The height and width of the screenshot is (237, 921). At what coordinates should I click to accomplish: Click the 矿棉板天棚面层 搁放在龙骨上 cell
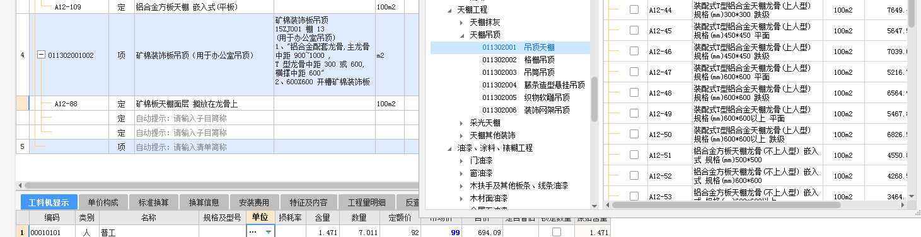coord(204,104)
